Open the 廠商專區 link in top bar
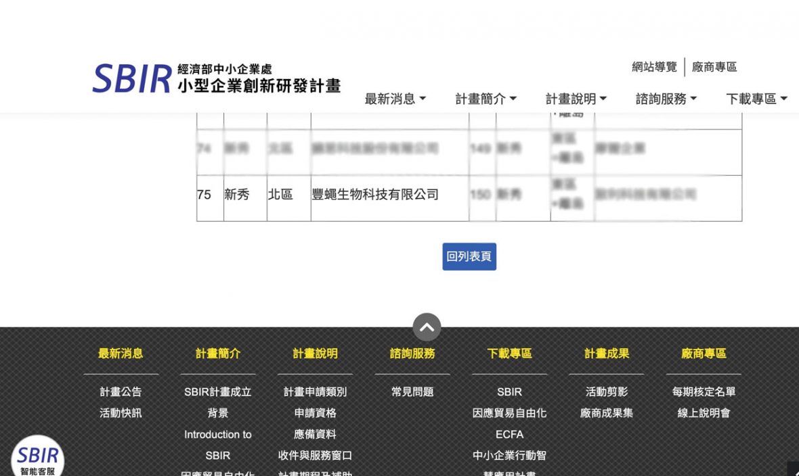799x476 pixels. pyautogui.click(x=714, y=67)
